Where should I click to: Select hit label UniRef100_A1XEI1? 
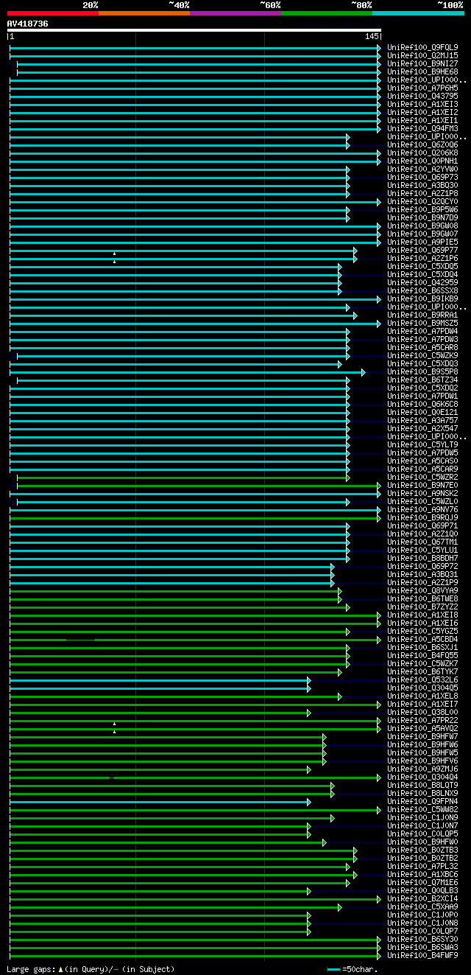point(422,120)
